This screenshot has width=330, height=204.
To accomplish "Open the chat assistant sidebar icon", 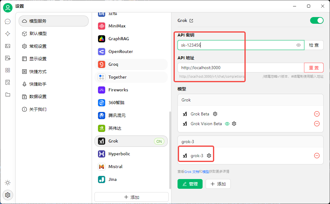I will (8, 22).
